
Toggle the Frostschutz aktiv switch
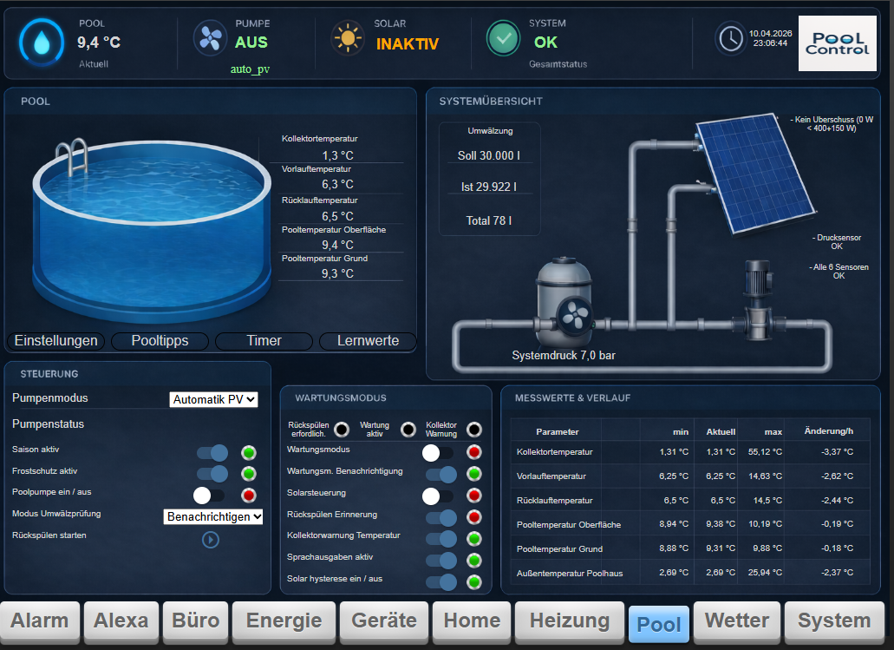click(x=212, y=474)
